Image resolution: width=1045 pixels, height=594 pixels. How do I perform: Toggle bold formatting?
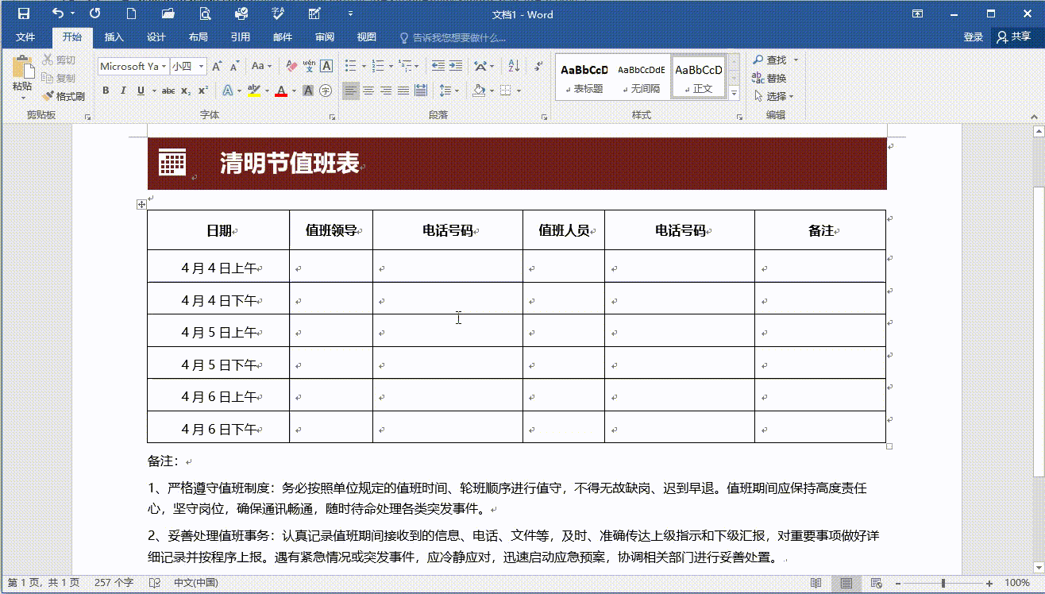106,91
